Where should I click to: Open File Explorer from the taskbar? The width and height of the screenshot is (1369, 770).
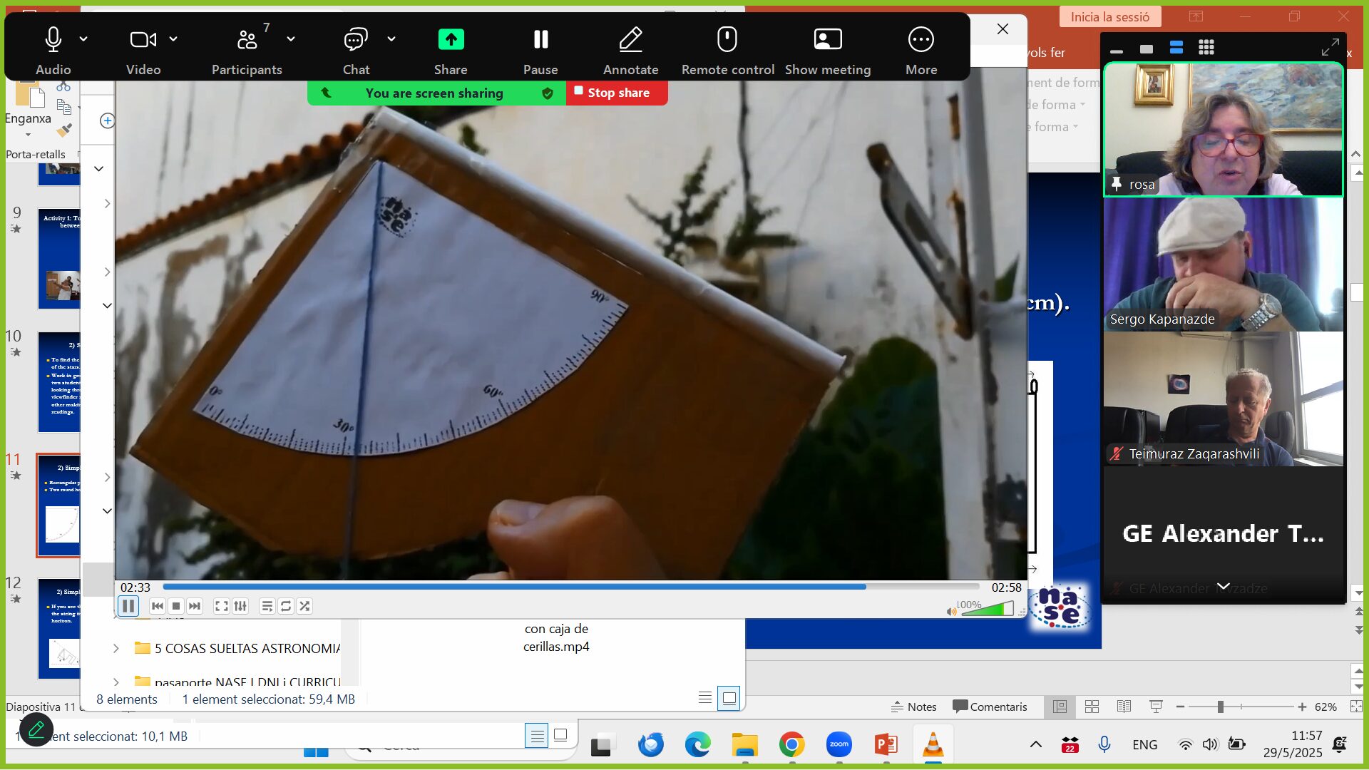point(745,744)
